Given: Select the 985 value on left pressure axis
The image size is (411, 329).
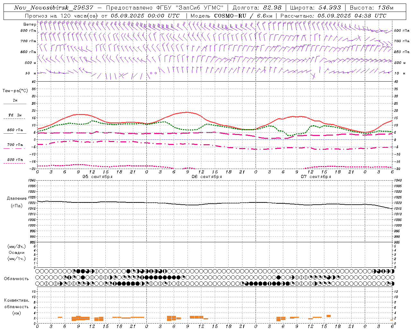Looking at the screenshot, I should point(33,242).
